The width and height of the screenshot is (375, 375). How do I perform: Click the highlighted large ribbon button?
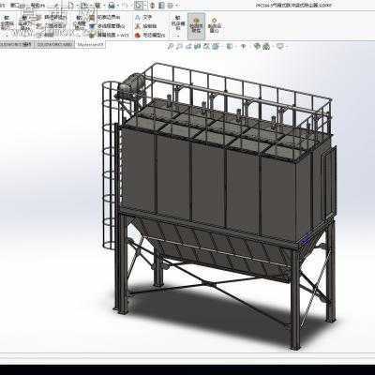(196, 26)
